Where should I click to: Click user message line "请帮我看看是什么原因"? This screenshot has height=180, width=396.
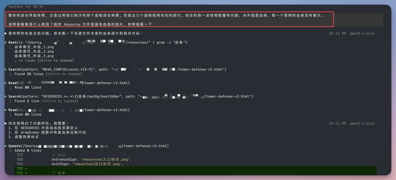pos(80,24)
